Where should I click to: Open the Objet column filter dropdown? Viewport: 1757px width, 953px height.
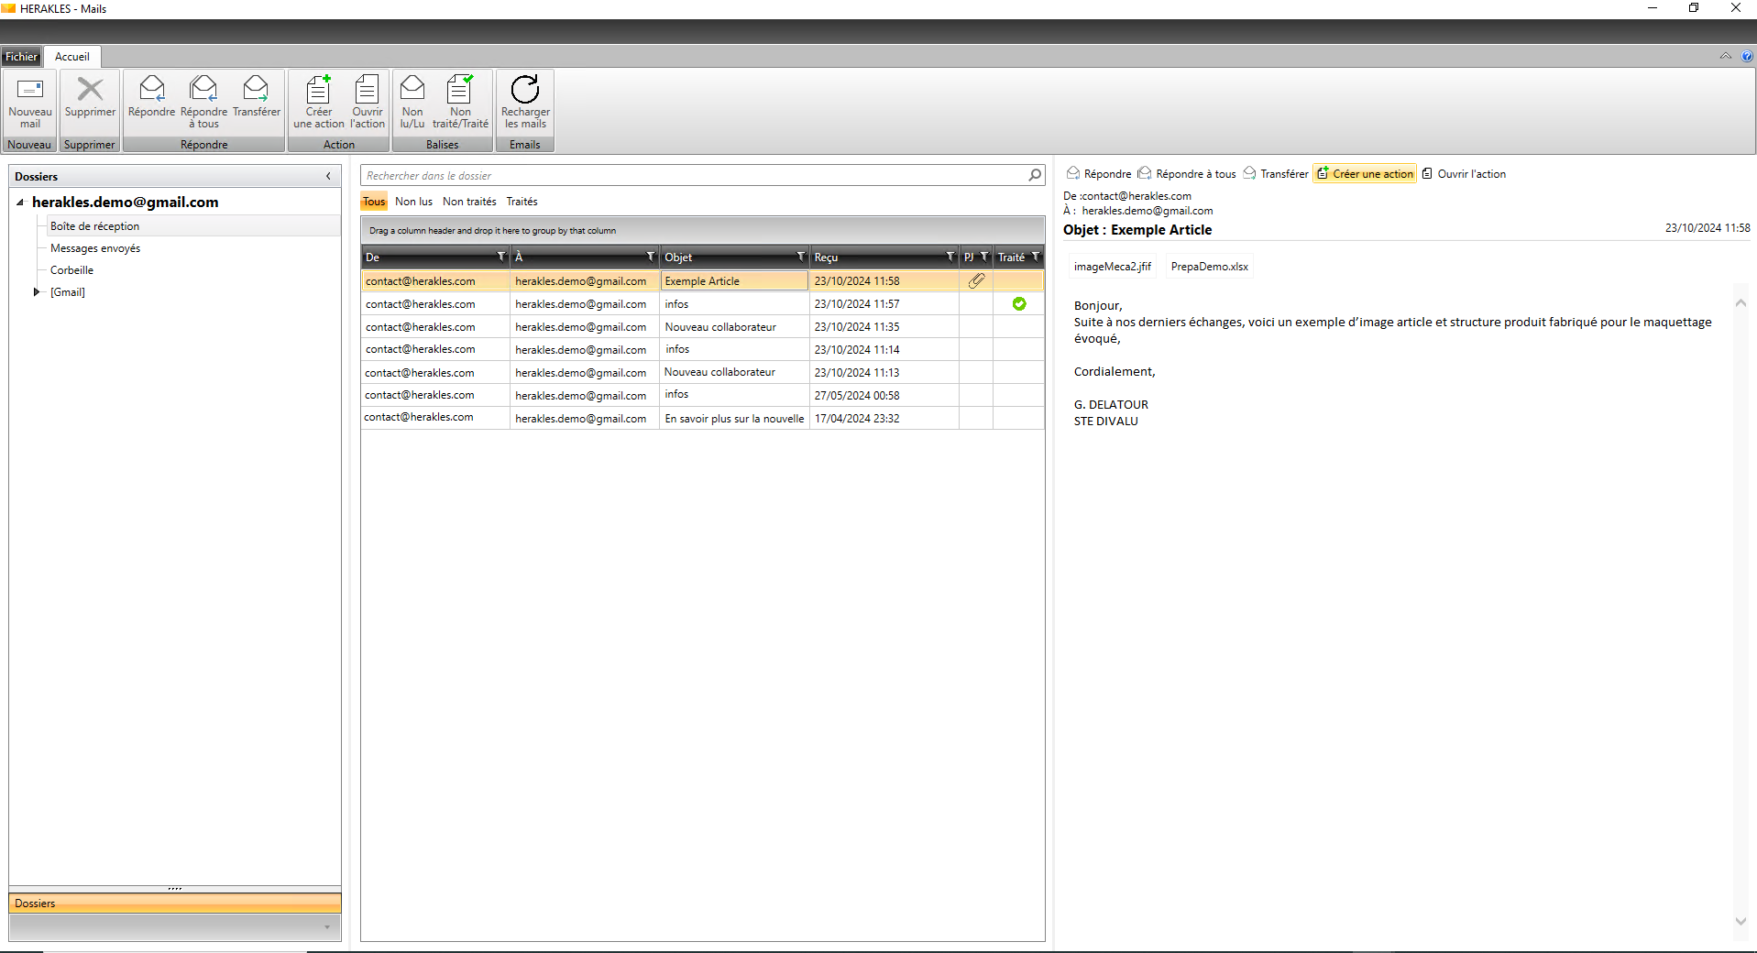[x=800, y=257]
